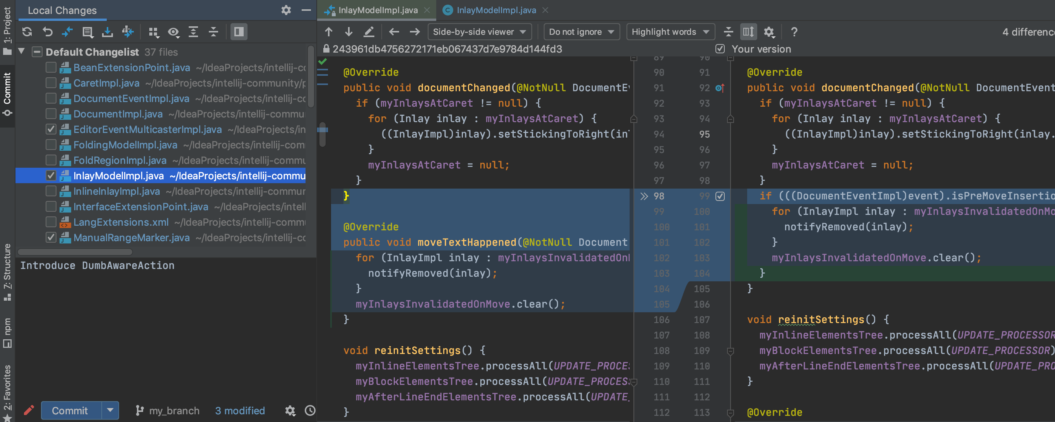
Task: Click the my_branch branch label
Action: pyautogui.click(x=167, y=410)
